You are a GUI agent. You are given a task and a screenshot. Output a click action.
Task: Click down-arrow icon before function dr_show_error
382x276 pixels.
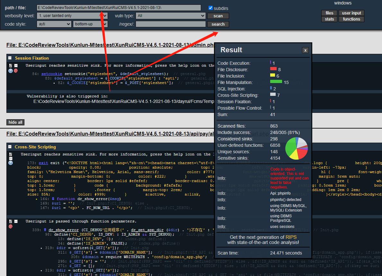point(53,199)
